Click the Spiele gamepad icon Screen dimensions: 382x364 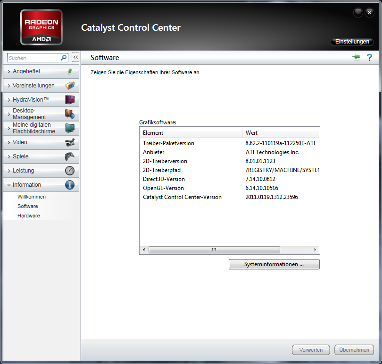[70, 156]
